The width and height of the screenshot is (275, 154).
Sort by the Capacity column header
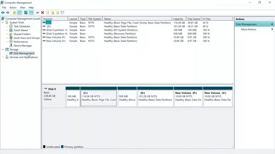click(x=179, y=19)
